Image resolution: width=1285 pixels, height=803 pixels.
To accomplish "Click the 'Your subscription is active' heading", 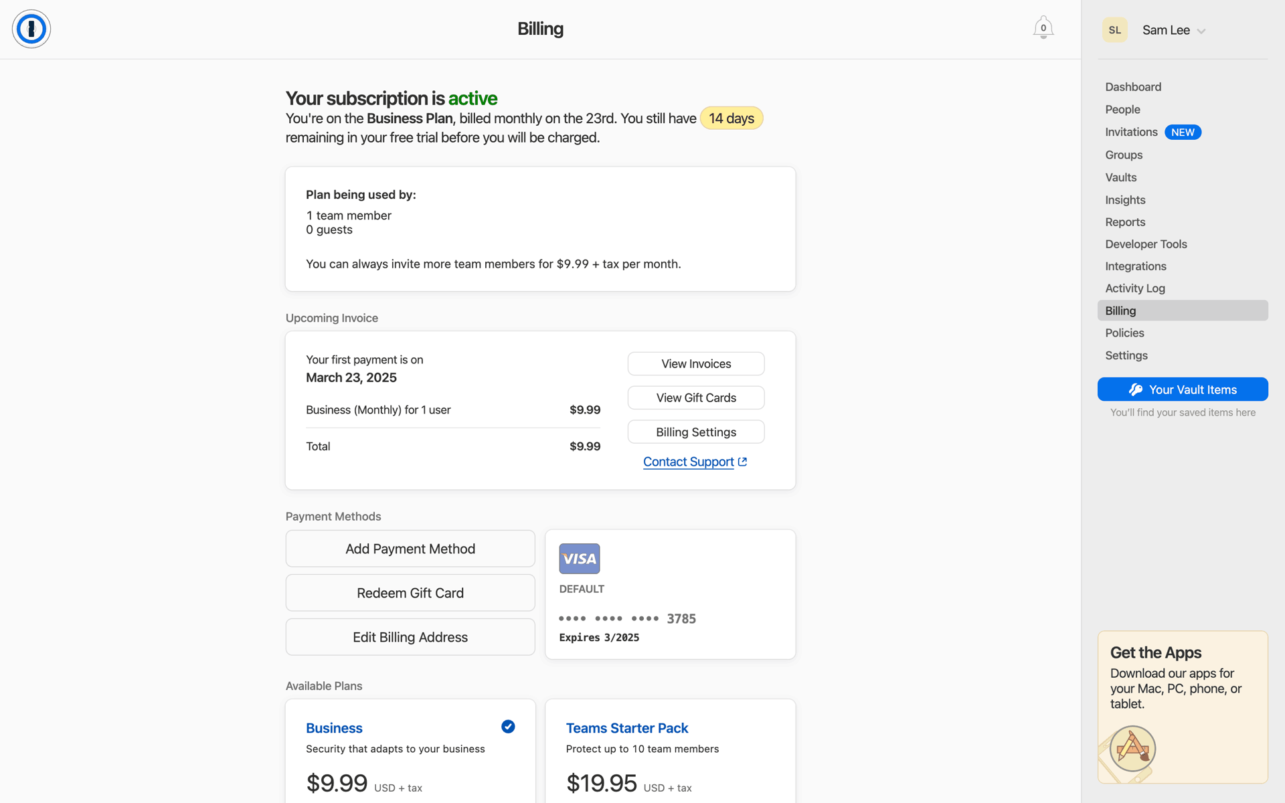I will coord(392,98).
